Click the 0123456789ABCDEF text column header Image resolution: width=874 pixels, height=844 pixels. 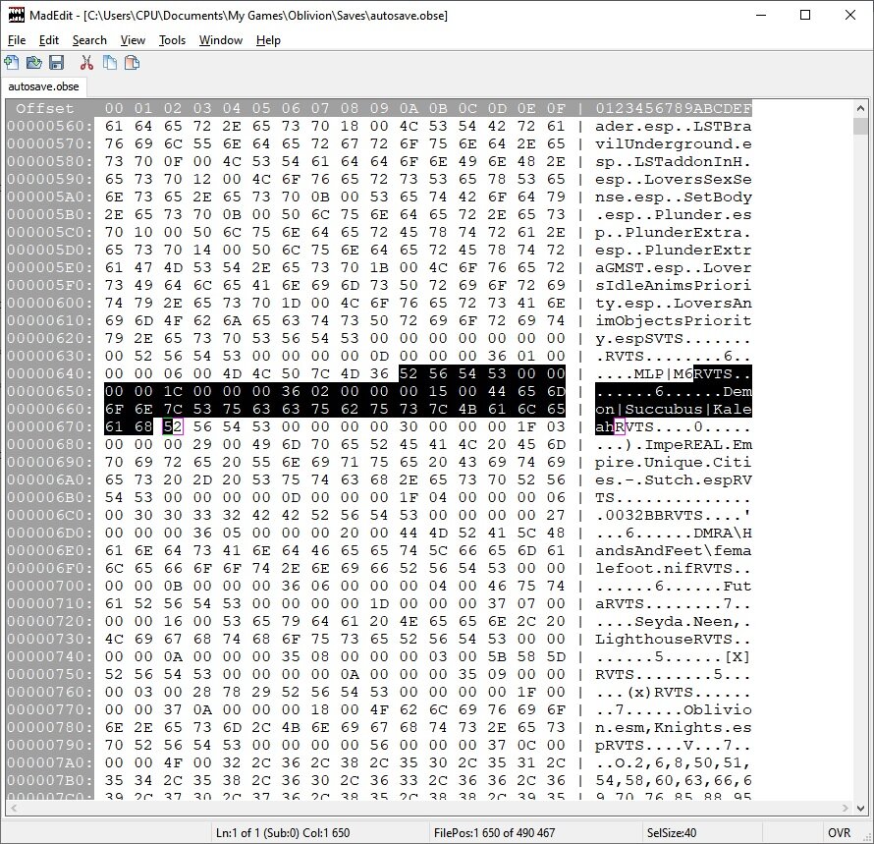click(674, 108)
